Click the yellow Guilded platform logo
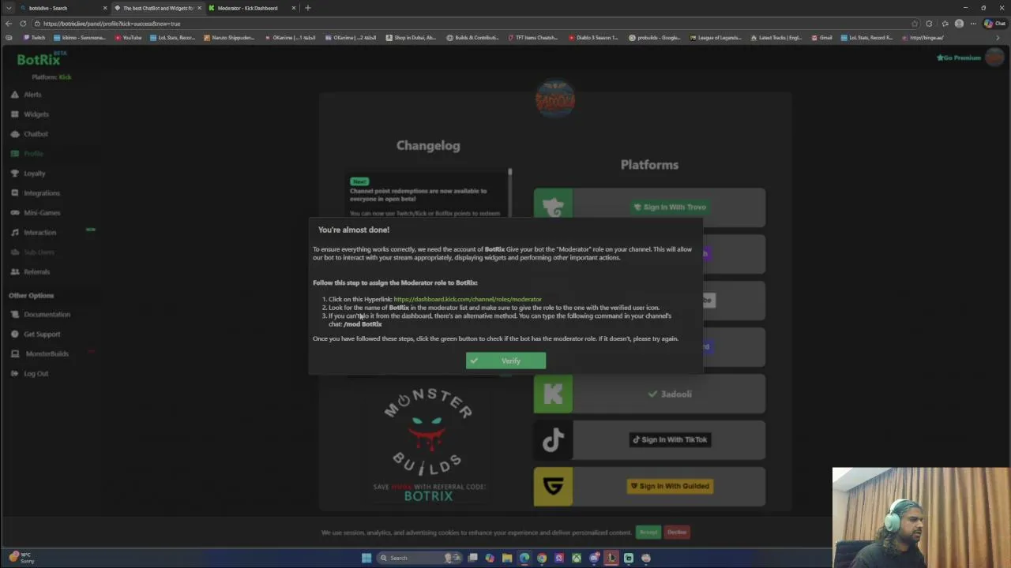This screenshot has height=568, width=1011. (553, 486)
